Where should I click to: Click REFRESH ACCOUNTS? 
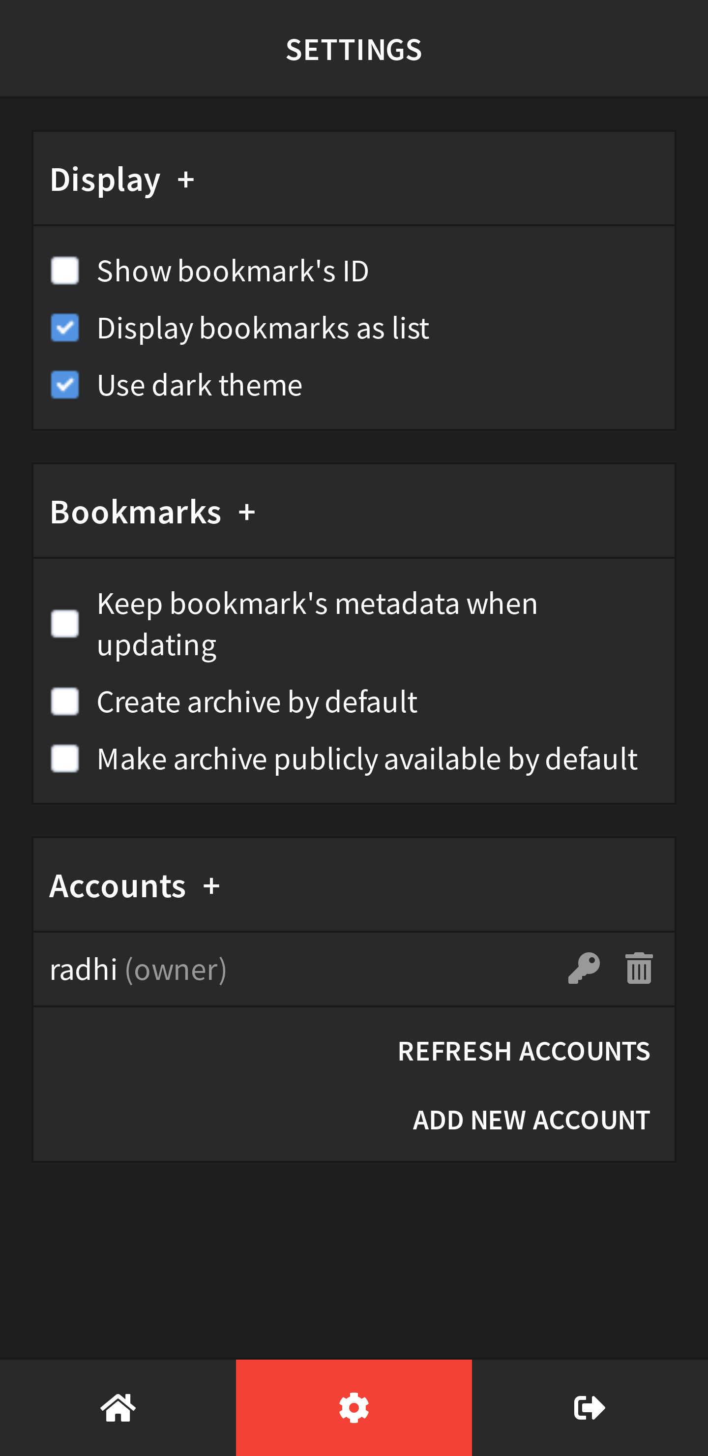click(524, 1051)
